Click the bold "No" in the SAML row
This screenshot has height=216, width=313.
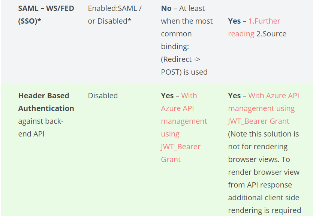(166, 8)
